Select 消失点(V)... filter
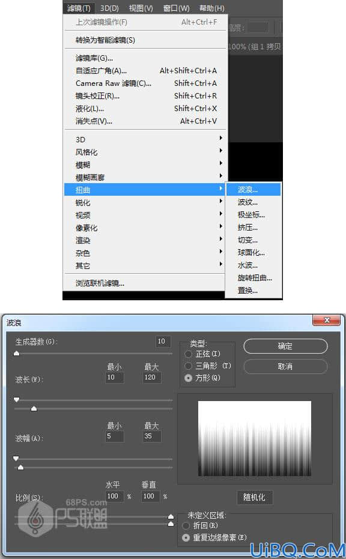Viewport: 346px width, 559px height. point(145,121)
